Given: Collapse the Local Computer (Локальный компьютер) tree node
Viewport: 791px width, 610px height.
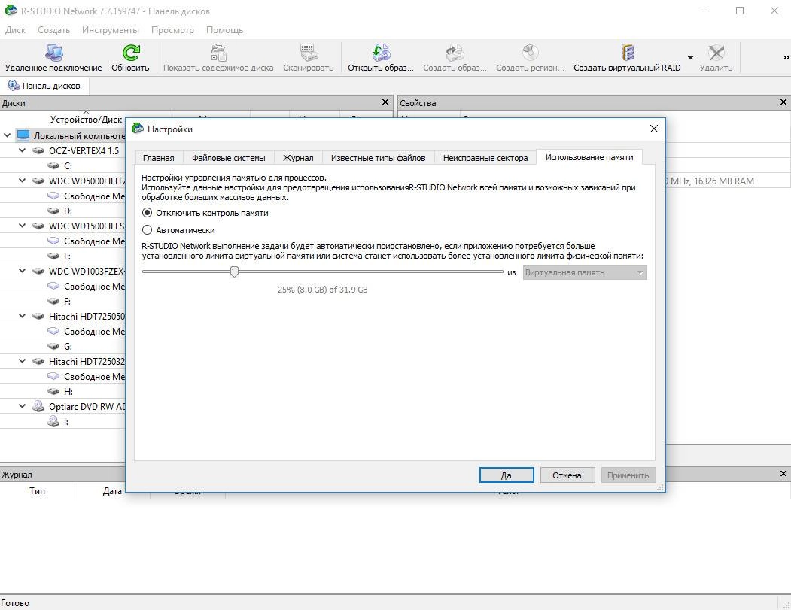Looking at the screenshot, I should coord(7,135).
